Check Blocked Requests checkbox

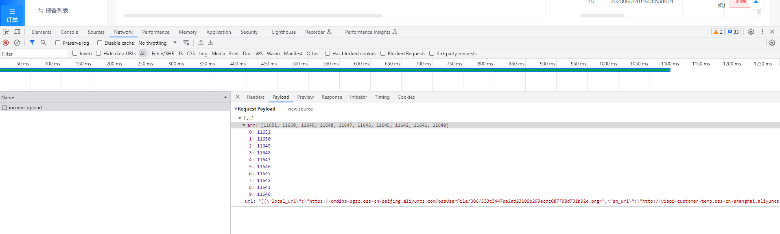(x=383, y=53)
